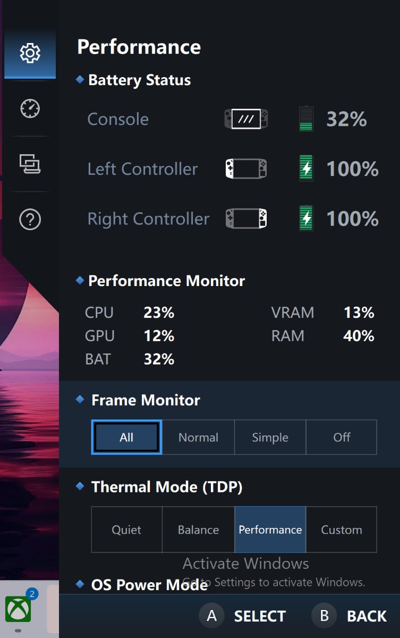400x638 pixels.
Task: Open the display screens sidebar icon
Action: [30, 164]
